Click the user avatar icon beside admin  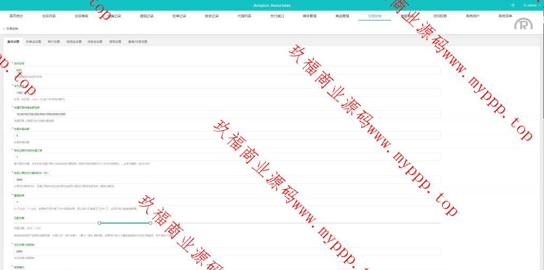click(525, 5)
